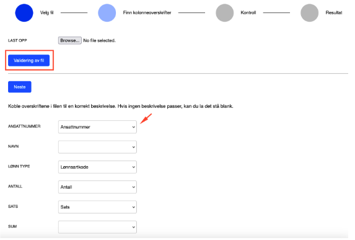Click the light blue Finn kolonneoverskrifter step circle
Viewport: 355px width, 240px height.
[x=107, y=12]
